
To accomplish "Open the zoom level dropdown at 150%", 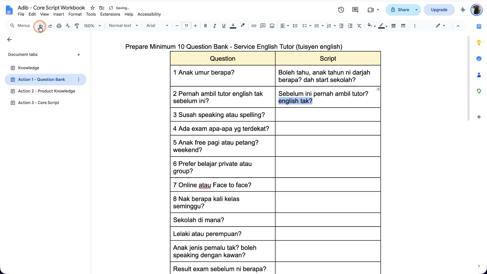I will 92,26.
